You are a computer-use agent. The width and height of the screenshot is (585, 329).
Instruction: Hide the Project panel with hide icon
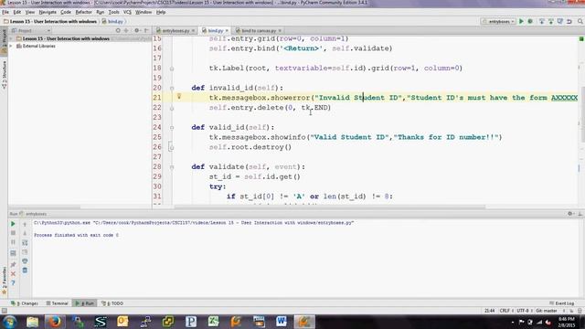click(x=146, y=30)
